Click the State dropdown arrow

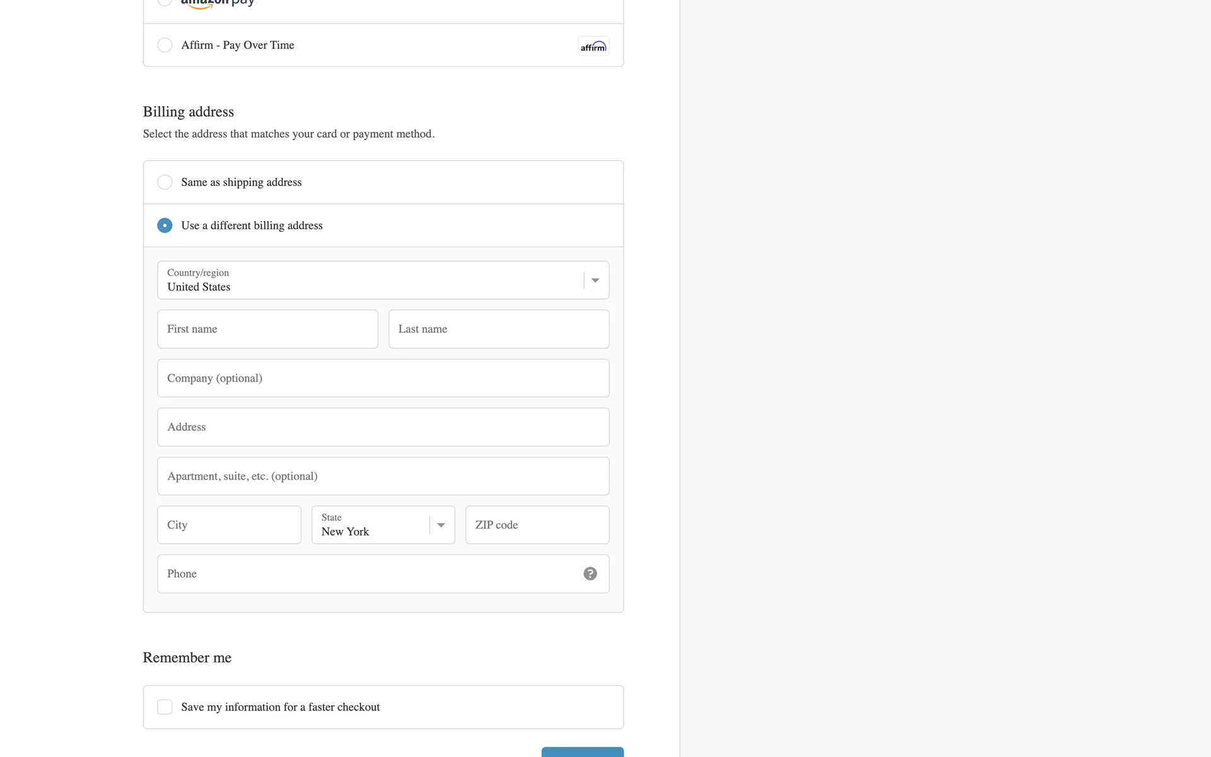coord(441,525)
